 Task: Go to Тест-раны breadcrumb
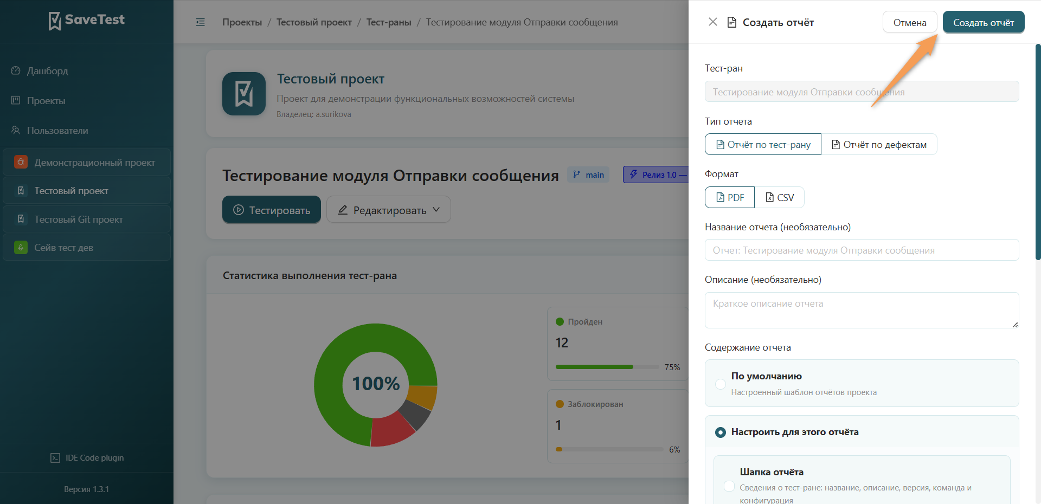pos(389,22)
